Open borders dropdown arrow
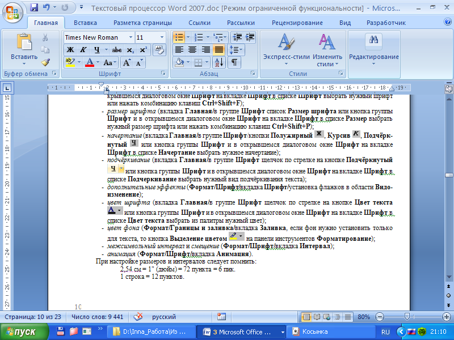 207,62
